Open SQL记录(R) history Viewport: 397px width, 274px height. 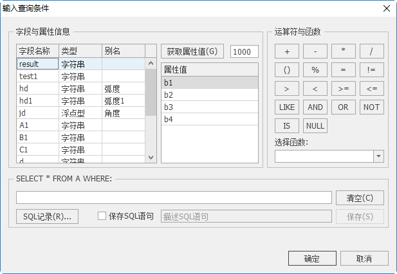(47, 217)
